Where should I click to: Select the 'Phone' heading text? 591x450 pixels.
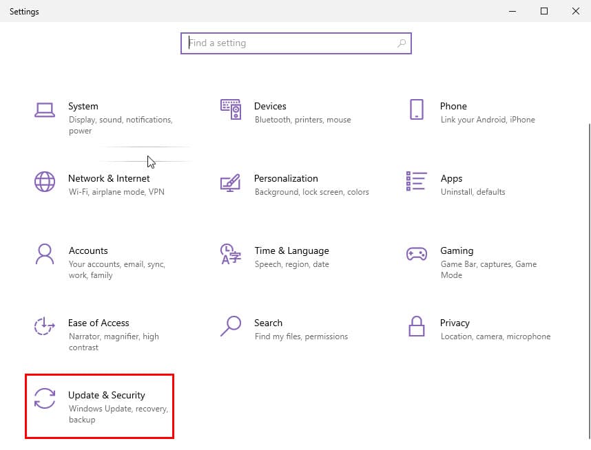pyautogui.click(x=453, y=106)
